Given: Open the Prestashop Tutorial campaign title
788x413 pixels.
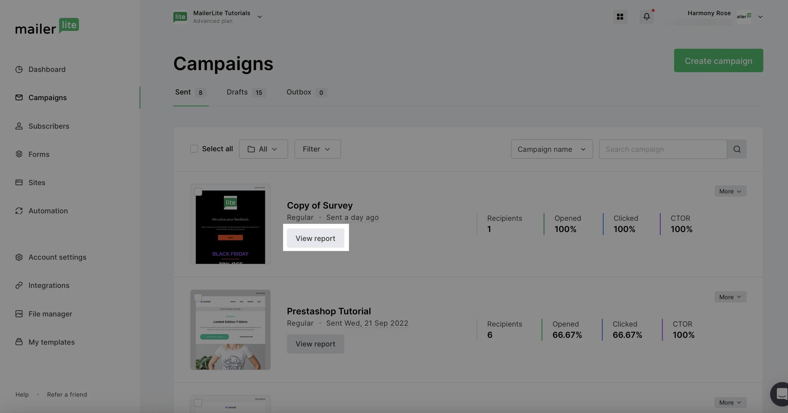Looking at the screenshot, I should point(329,311).
